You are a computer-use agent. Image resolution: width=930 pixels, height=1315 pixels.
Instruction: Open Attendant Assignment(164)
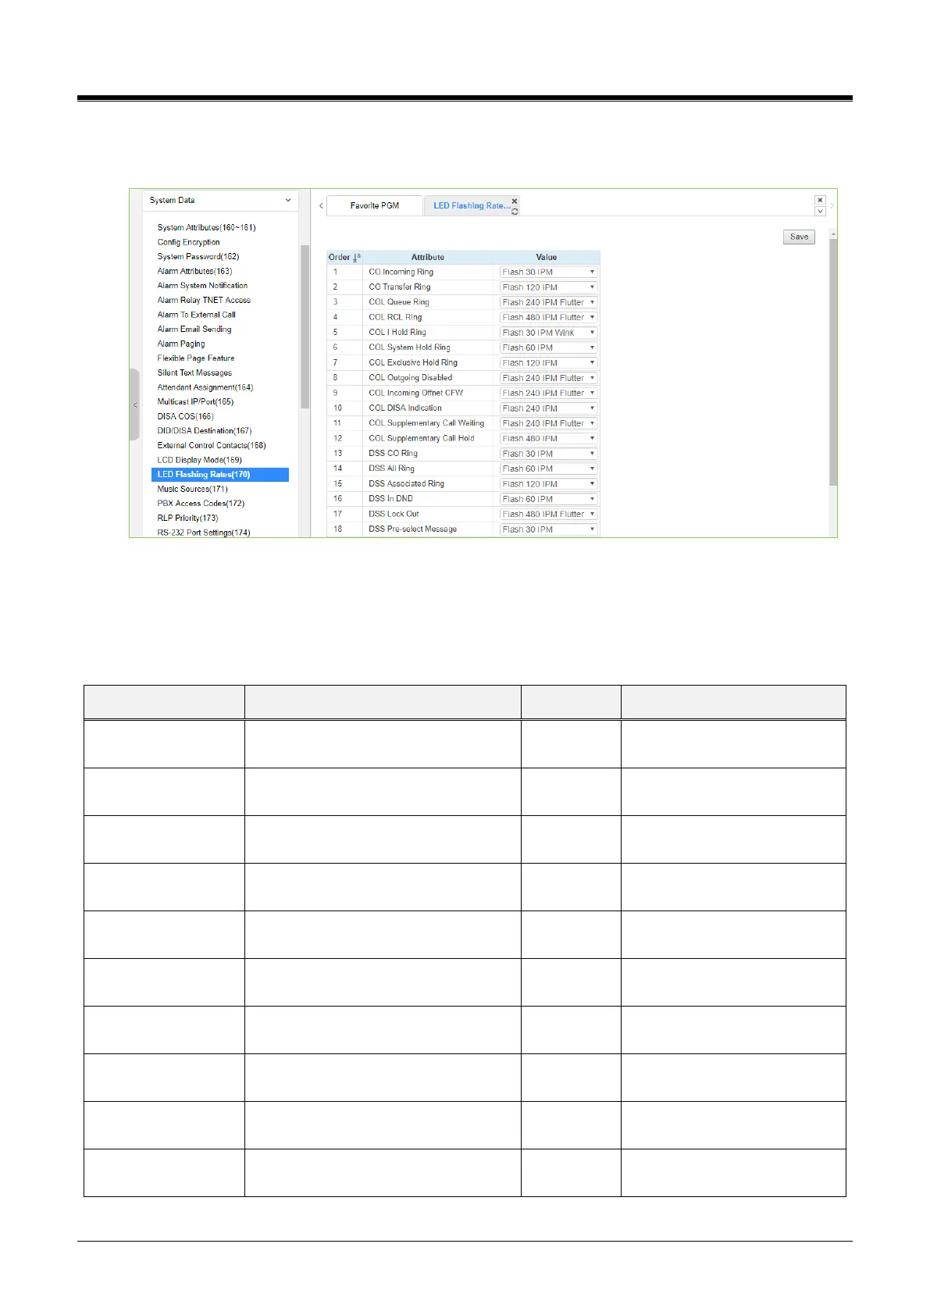click(x=205, y=387)
